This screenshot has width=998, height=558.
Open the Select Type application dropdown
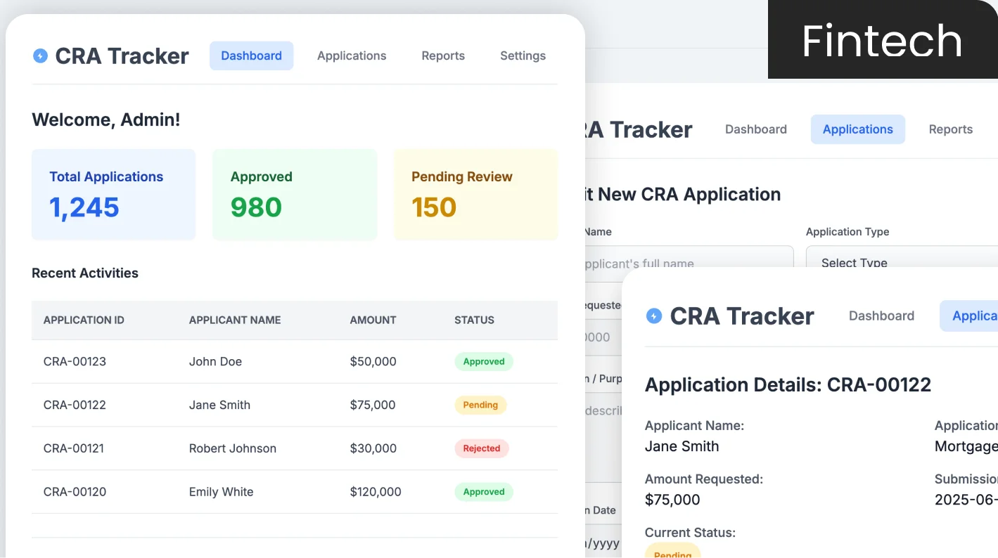[x=900, y=262]
